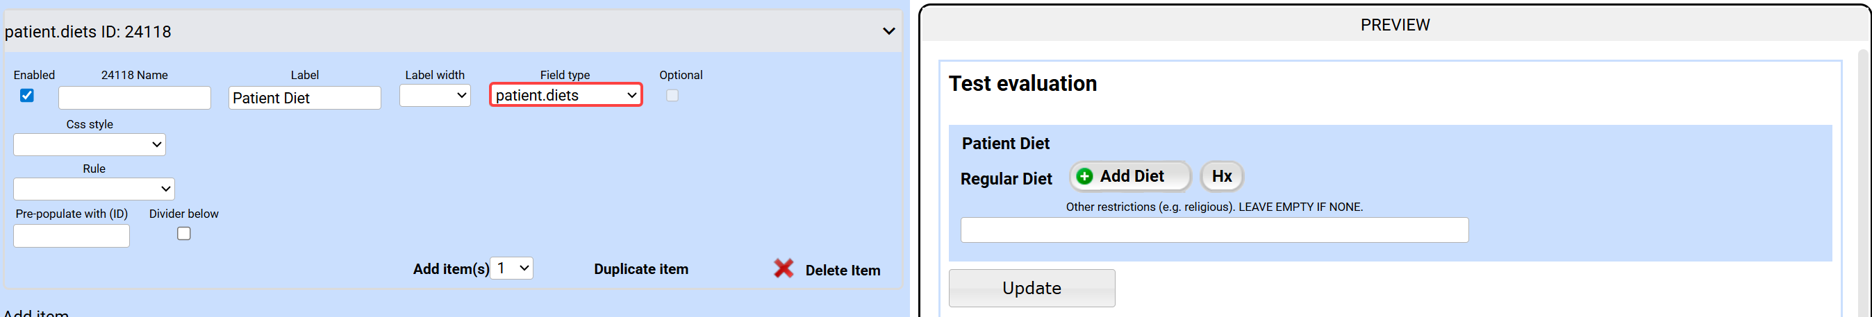Click the 24118 Name input field
The image size is (1872, 317).
coord(135,98)
